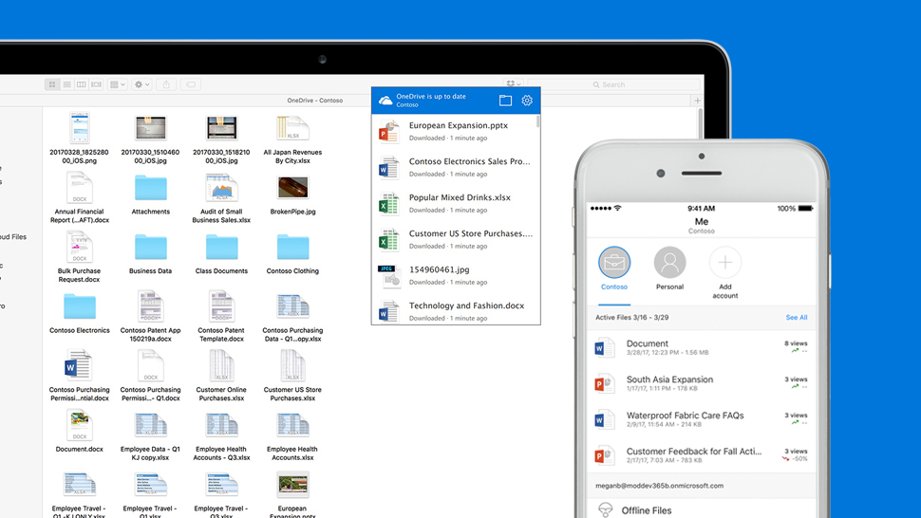Open European Expansion.pptx in OneDrive popup
The height and width of the screenshot is (518, 921).
pos(455,132)
